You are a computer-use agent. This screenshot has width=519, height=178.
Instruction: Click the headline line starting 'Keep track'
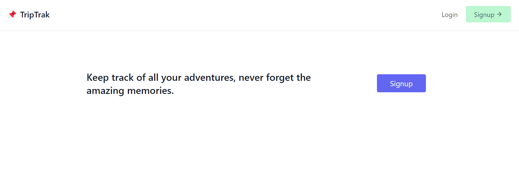[199, 78]
